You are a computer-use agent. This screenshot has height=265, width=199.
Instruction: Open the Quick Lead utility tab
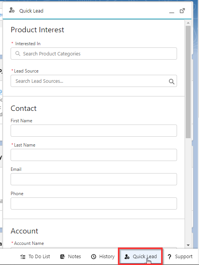coord(140,257)
